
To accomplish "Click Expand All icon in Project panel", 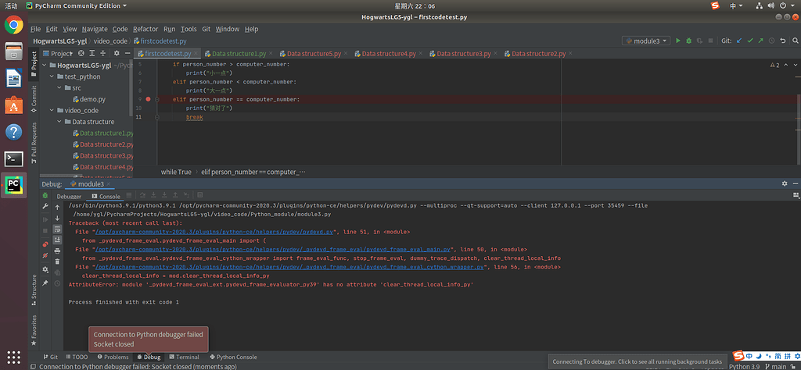I will point(92,54).
